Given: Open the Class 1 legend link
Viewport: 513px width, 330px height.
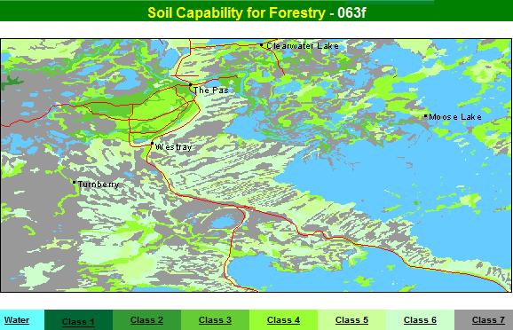Looking at the screenshot, I should (x=78, y=321).
